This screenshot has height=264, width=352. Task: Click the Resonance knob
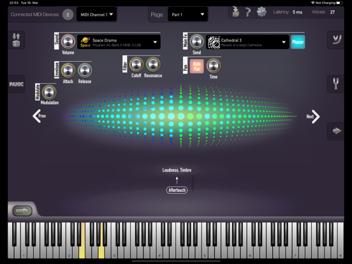(x=153, y=64)
